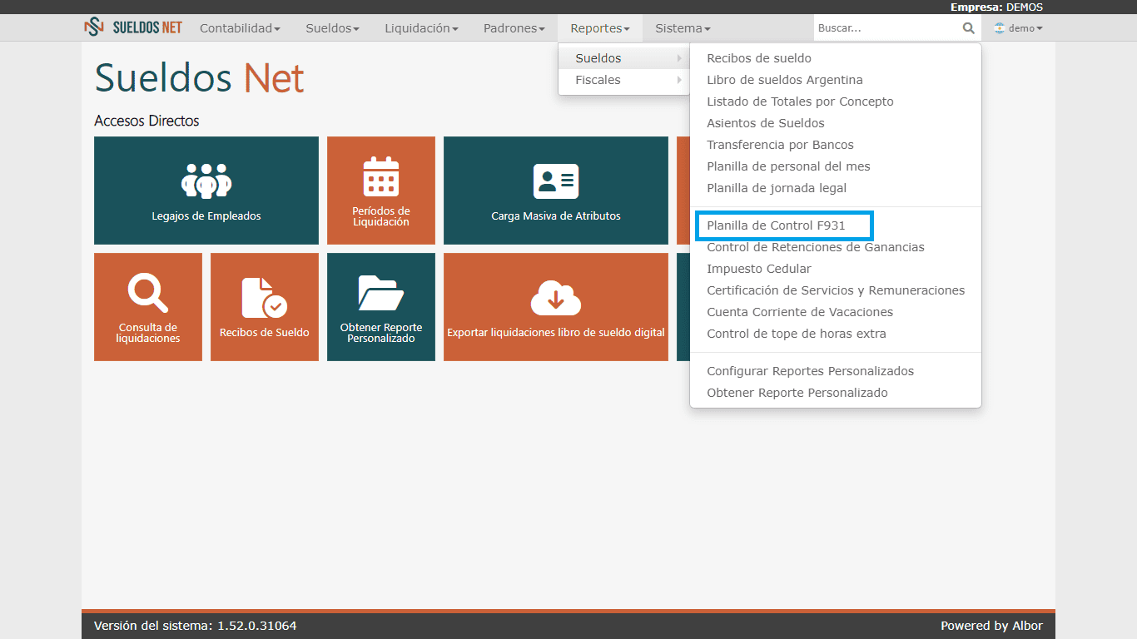Click the Argentina flag icon
The image size is (1137, 639).
pos(1000,28)
